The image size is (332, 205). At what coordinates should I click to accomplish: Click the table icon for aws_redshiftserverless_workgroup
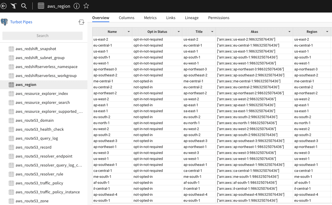[x=11, y=75]
